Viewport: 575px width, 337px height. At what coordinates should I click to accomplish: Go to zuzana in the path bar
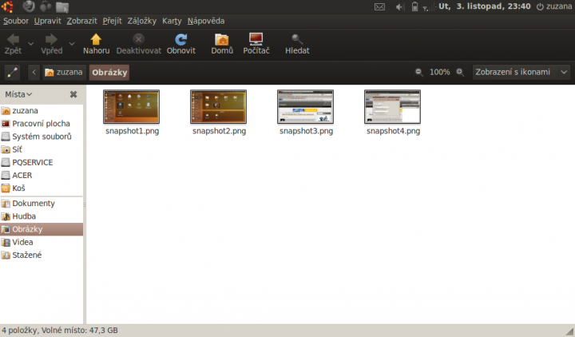pos(64,72)
